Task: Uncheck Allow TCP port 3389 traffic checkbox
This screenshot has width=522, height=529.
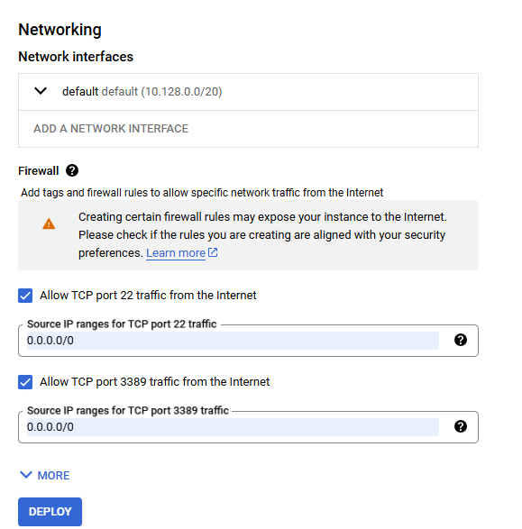Action: (25, 382)
